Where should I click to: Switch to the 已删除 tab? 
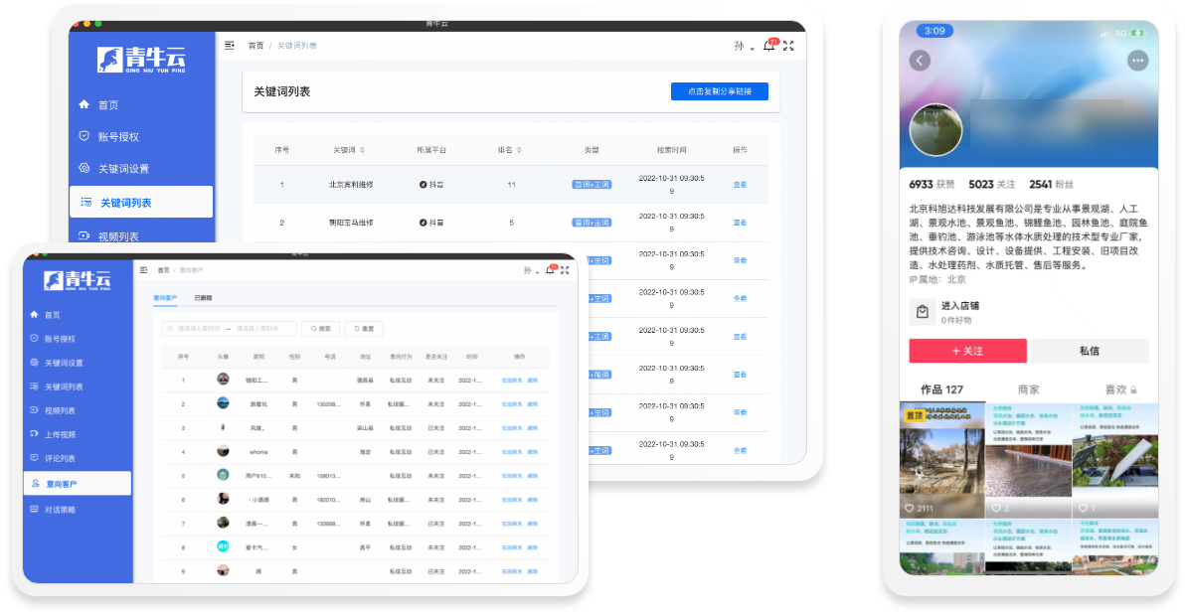203,298
